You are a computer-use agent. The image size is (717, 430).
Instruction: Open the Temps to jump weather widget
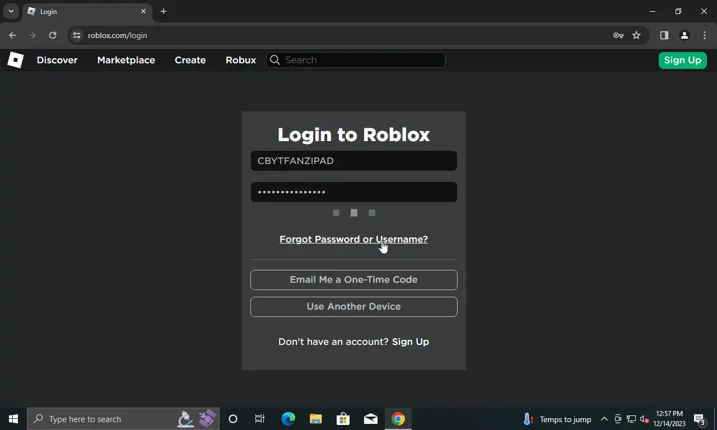coord(557,419)
